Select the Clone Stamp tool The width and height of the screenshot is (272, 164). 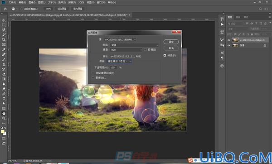[x=4, y=64]
